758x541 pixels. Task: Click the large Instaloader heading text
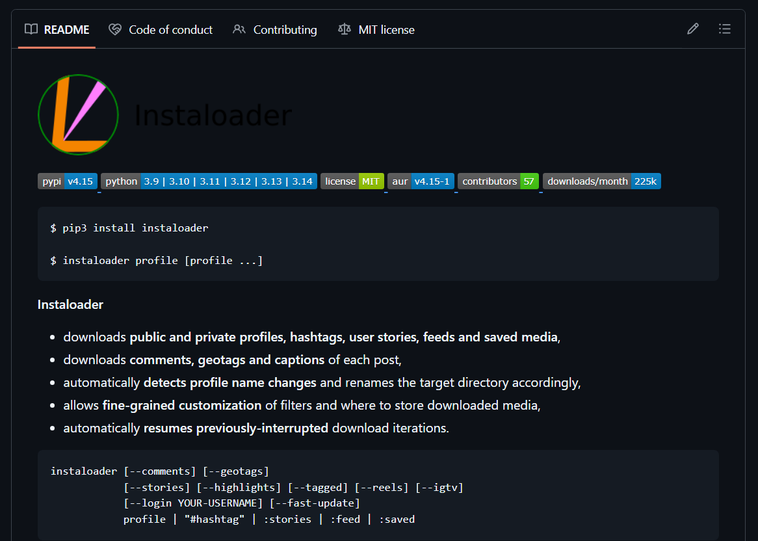pyautogui.click(x=213, y=116)
